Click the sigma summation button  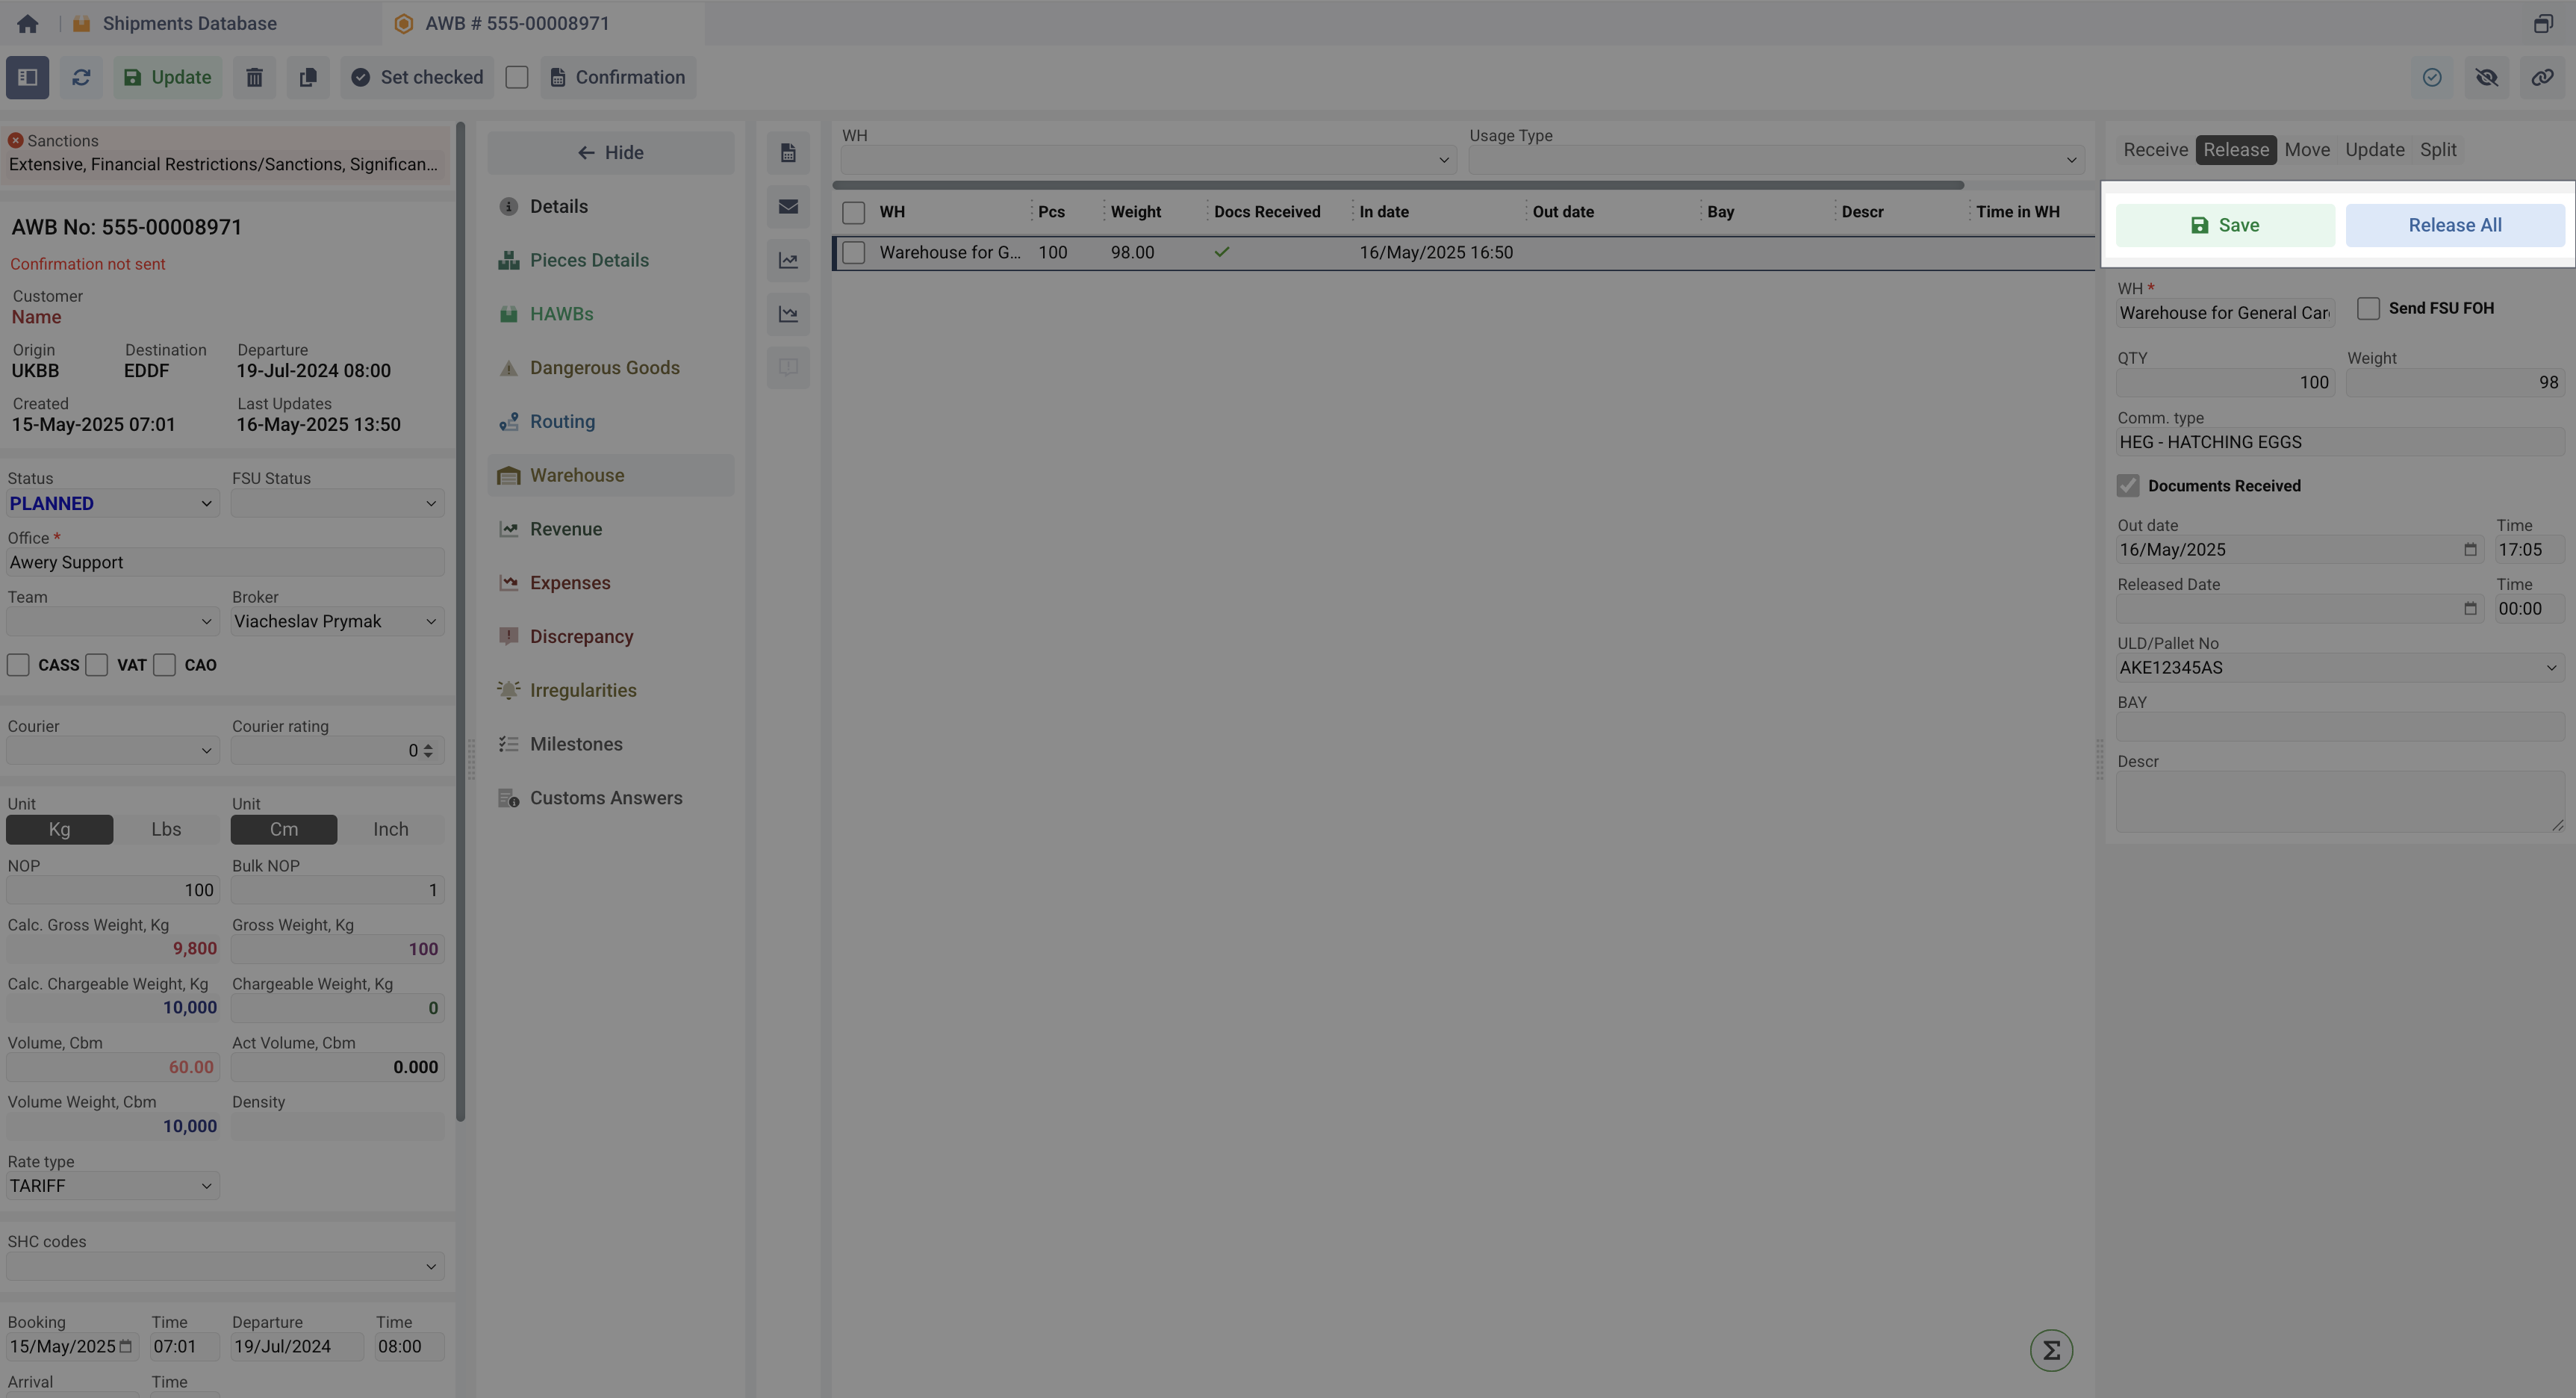[2050, 1350]
